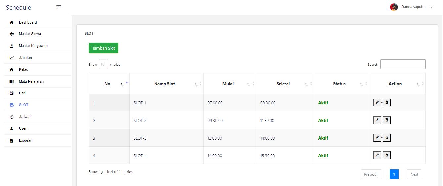This screenshot has height=186, width=443.
Task: Open the user dropdown chevron by Danna saputra
Action: (x=431, y=7)
